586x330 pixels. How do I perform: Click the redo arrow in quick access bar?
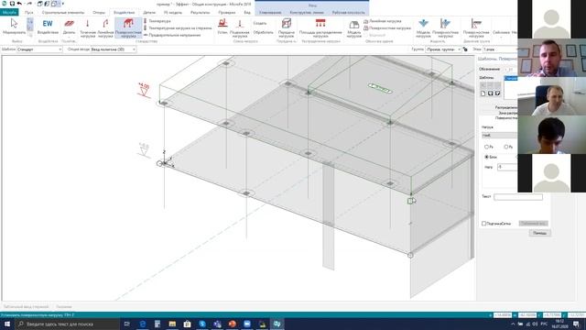(29, 4)
